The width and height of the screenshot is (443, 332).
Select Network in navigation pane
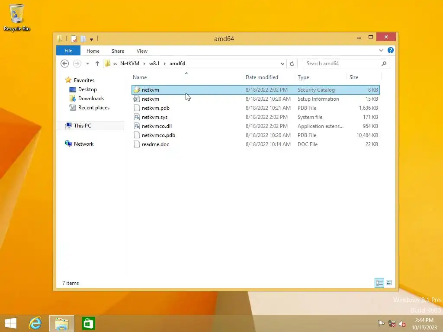(83, 144)
